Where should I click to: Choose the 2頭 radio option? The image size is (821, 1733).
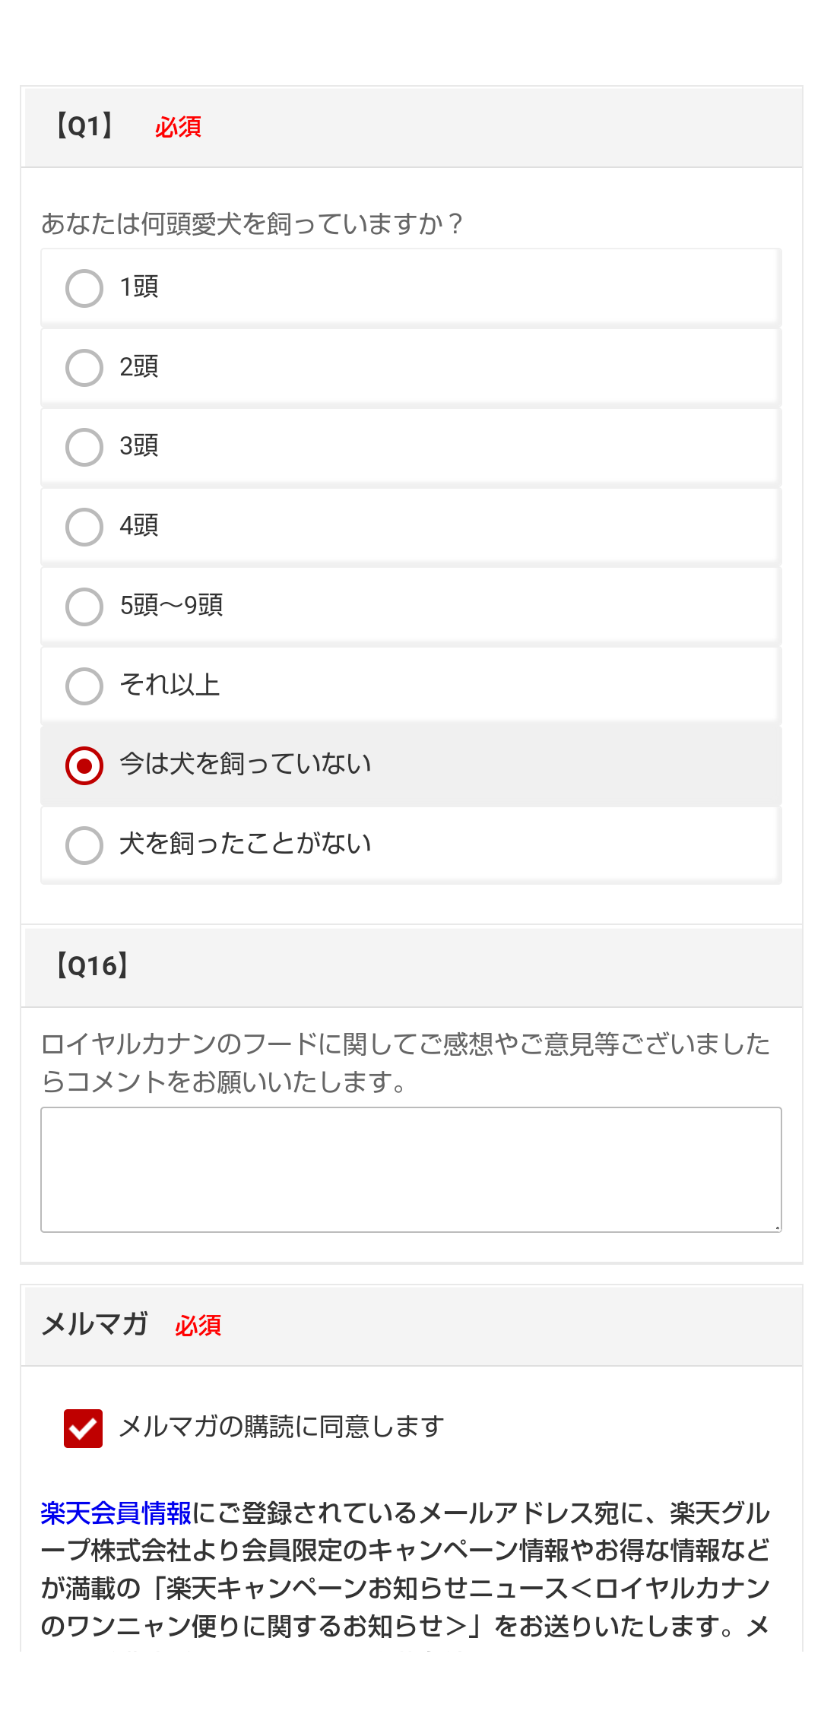tap(84, 368)
